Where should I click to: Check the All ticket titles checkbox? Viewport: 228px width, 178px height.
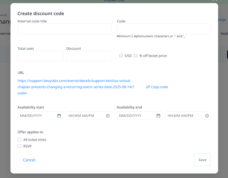[19, 140]
